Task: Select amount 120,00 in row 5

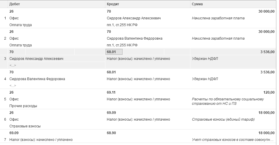Action: pyautogui.click(x=269, y=92)
